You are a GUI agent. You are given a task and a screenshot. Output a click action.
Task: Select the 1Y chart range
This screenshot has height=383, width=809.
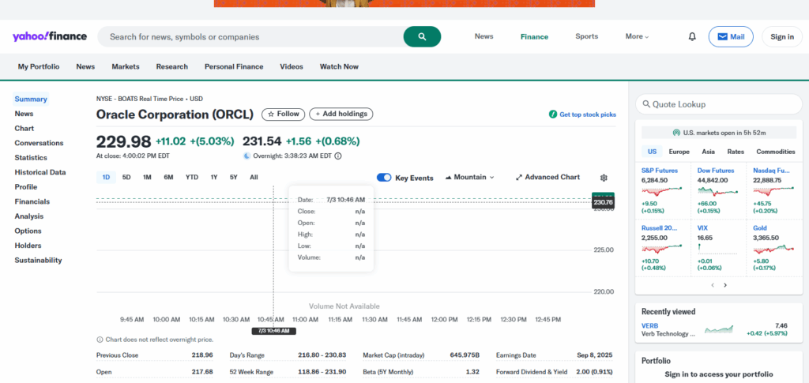coord(213,178)
